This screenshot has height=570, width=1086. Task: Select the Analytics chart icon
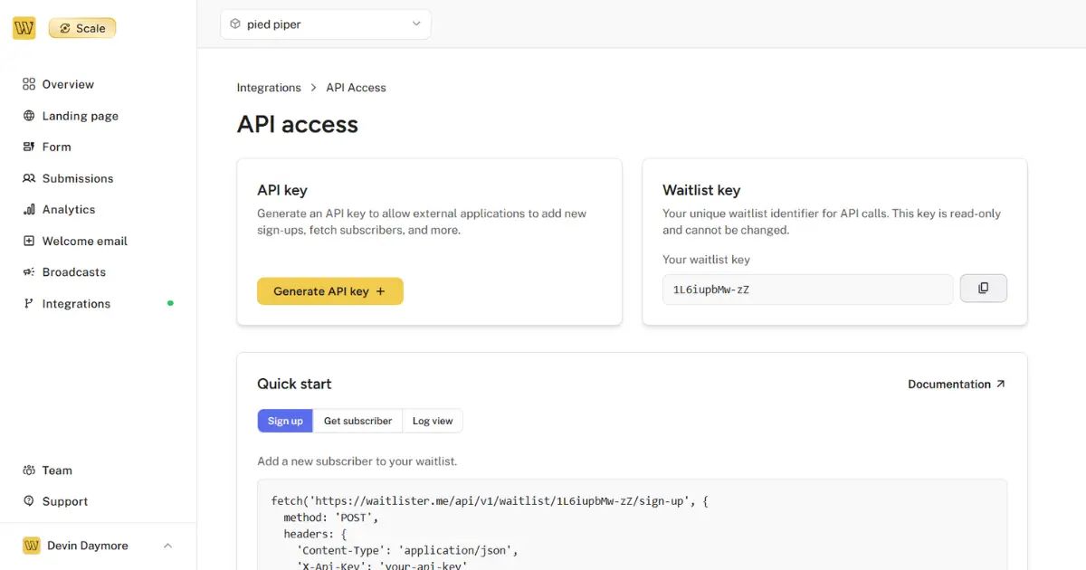click(29, 209)
